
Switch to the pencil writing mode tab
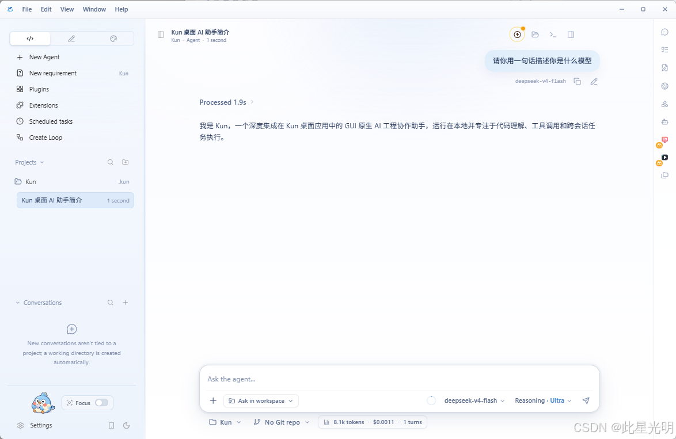coord(71,39)
